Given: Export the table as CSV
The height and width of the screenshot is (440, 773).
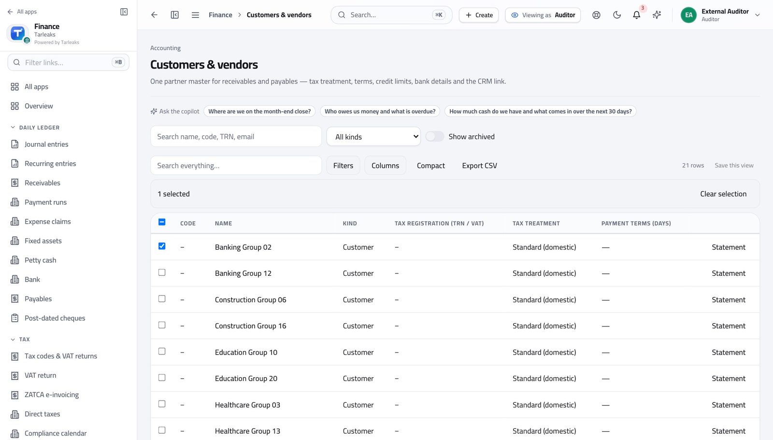Looking at the screenshot, I should 479,166.
